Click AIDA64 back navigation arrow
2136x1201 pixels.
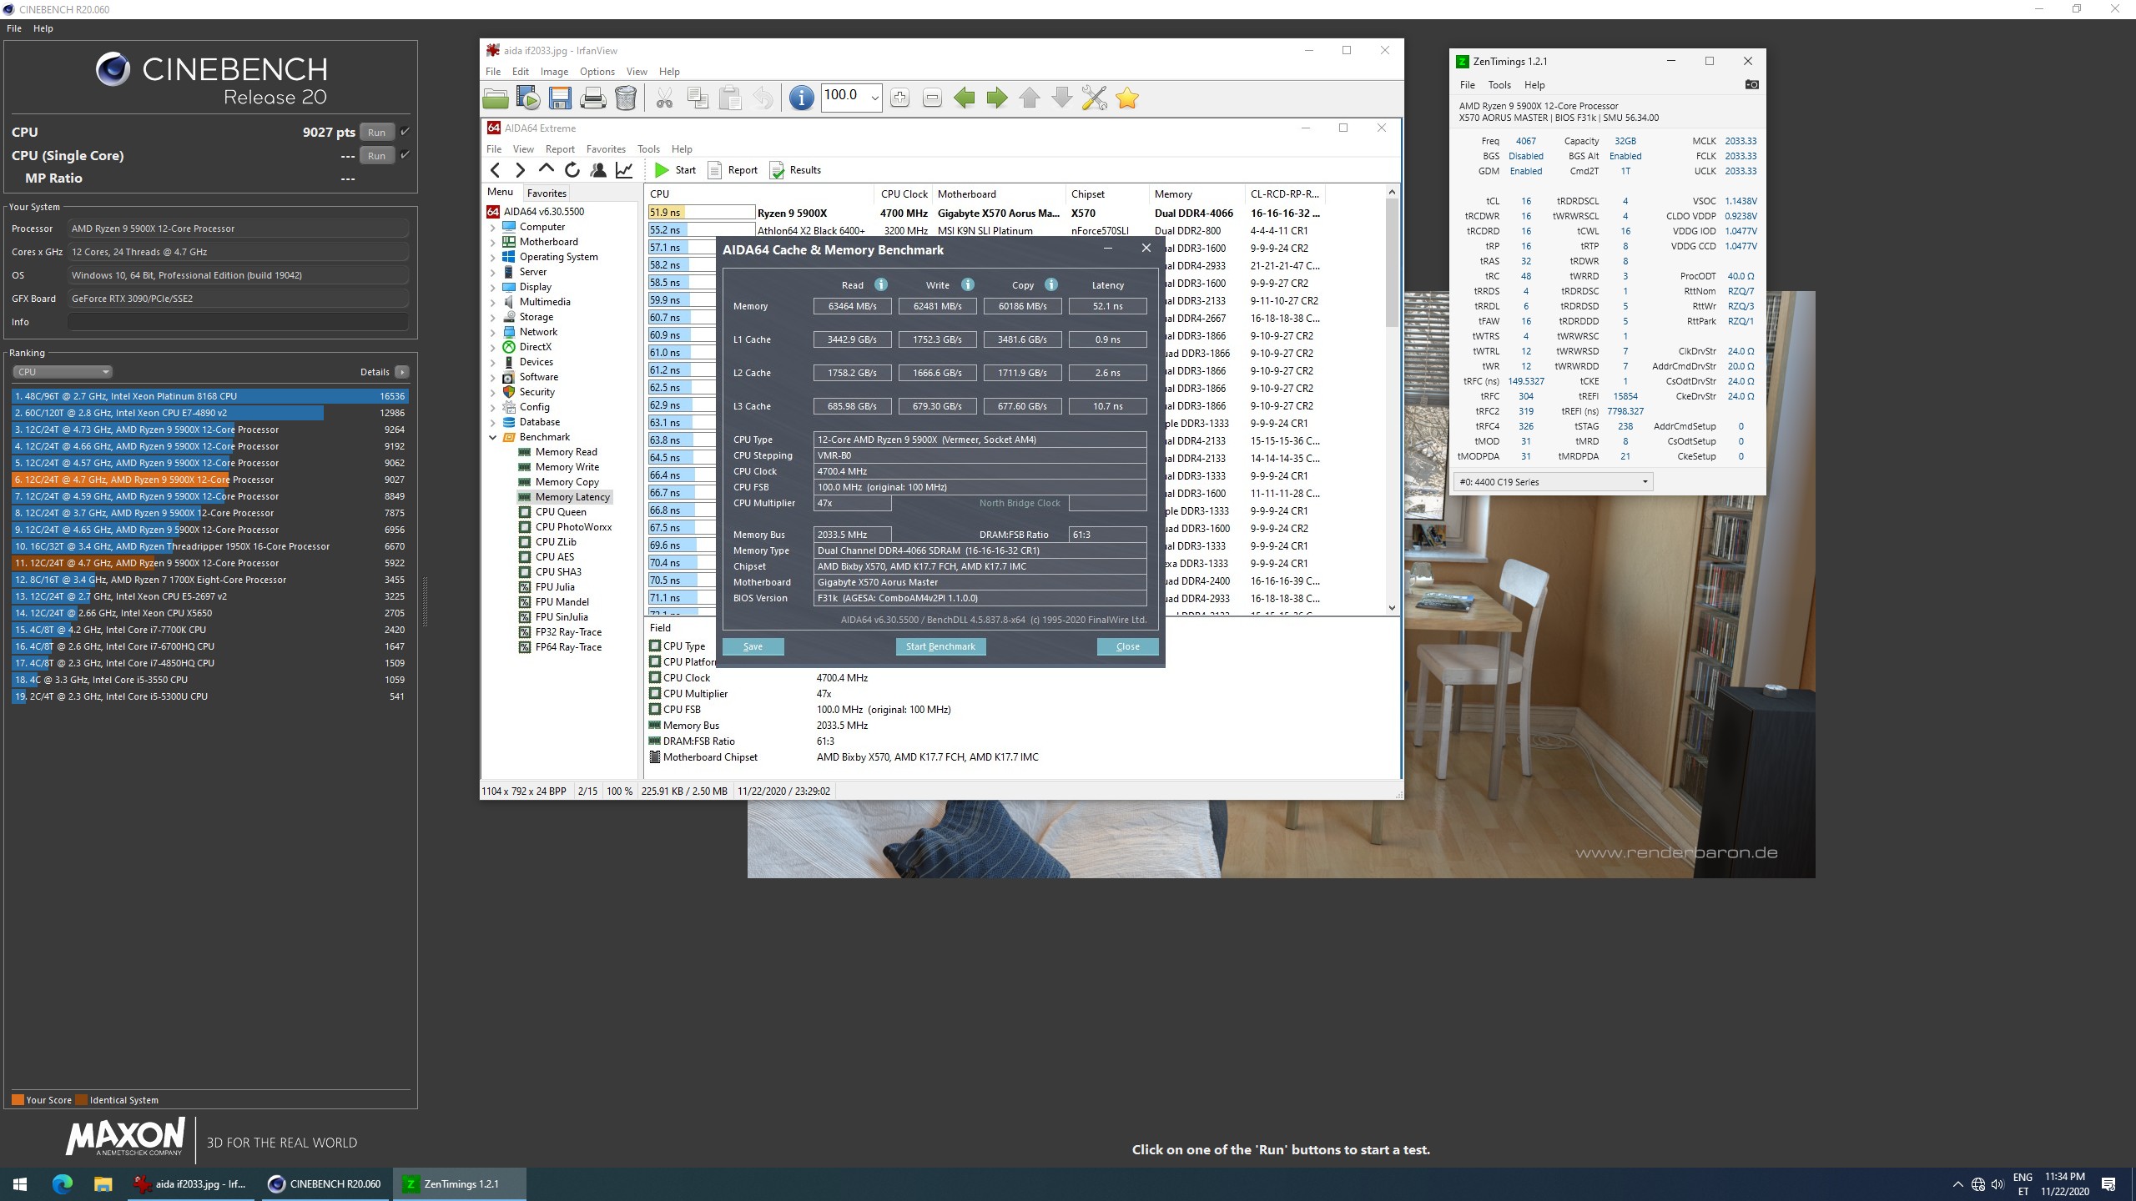496,170
